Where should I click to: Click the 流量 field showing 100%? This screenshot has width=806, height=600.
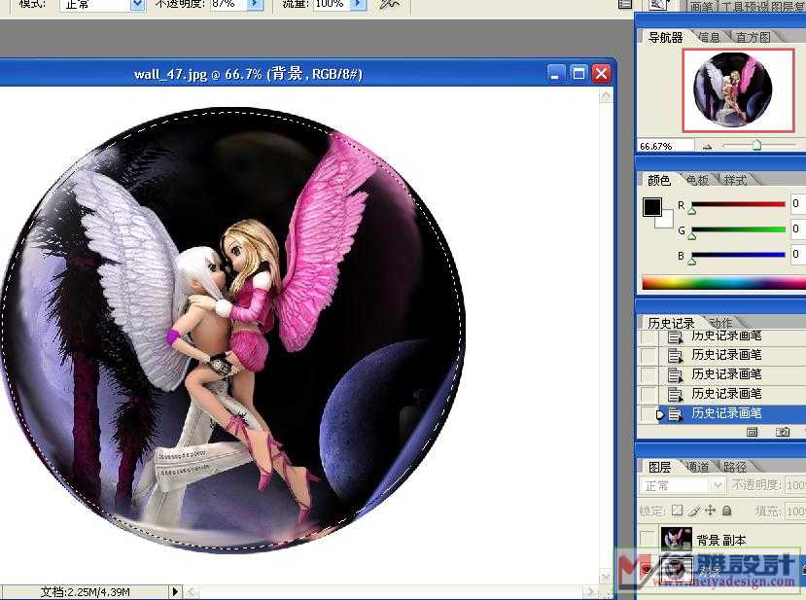333,4
